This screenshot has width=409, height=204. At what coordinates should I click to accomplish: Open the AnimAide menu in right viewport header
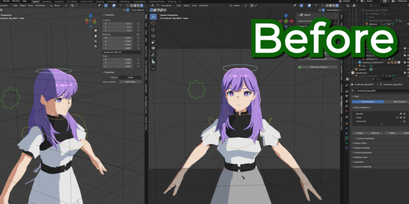click(x=203, y=5)
